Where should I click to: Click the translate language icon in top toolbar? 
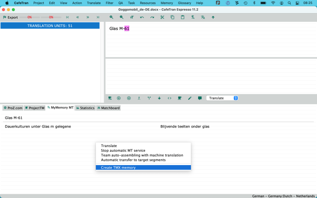point(203,17)
